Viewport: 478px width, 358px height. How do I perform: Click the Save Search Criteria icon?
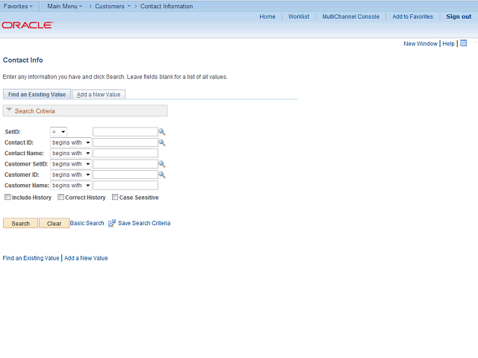112,223
